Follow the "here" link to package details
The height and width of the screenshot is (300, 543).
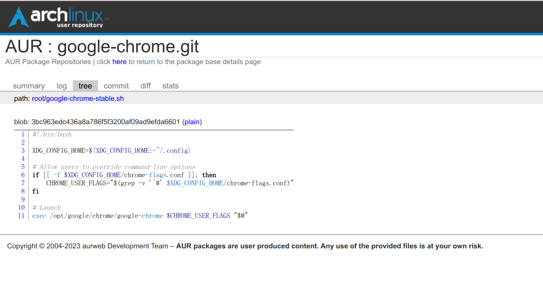coord(119,62)
